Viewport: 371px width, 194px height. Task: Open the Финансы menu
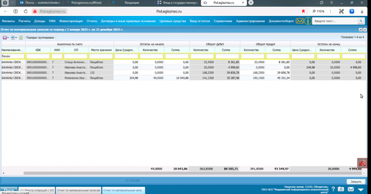(8, 21)
